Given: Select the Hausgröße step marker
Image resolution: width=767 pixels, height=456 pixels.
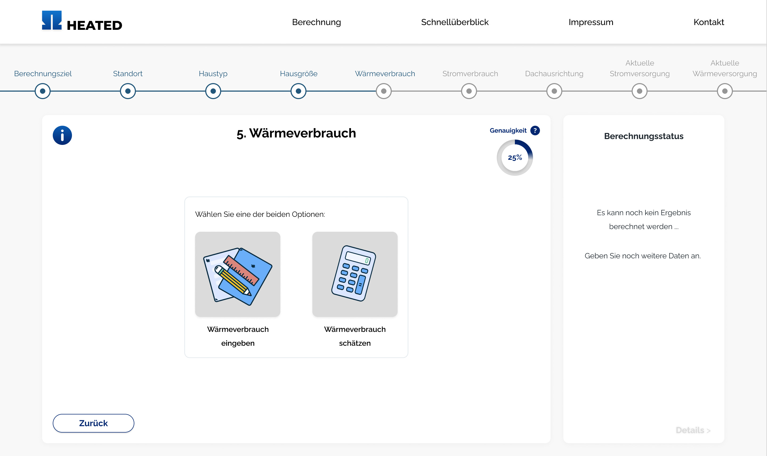Looking at the screenshot, I should (x=298, y=91).
